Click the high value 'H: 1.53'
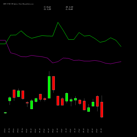Viewport: 137px width, 137px height. [69, 7]
